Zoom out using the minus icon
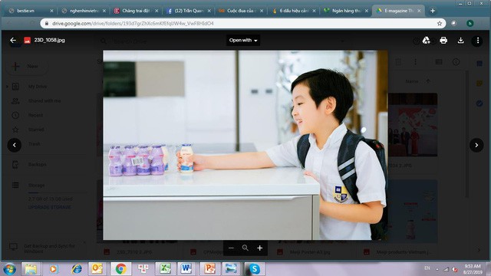The width and height of the screenshot is (491, 276). [231, 248]
